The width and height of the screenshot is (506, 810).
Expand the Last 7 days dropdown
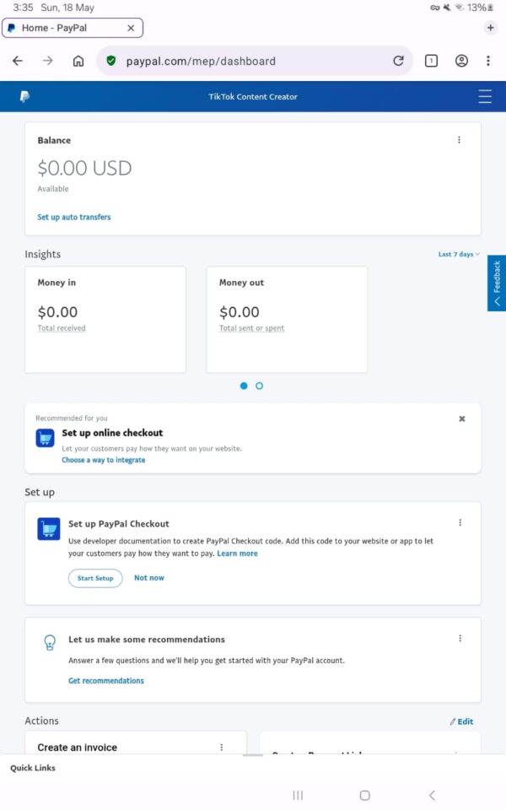tap(459, 254)
